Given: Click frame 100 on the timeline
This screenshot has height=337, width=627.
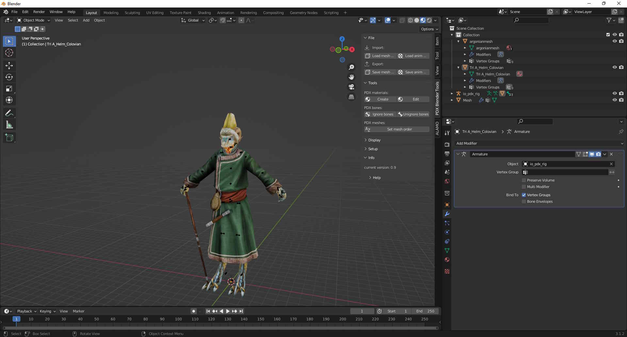Looking at the screenshot, I should pos(178,319).
